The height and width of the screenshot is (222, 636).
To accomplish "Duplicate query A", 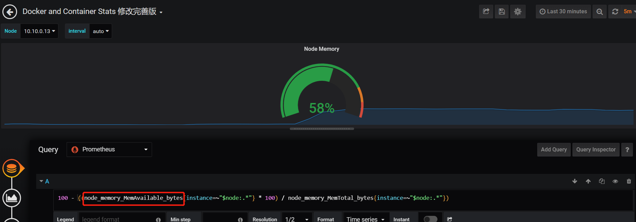I will click(602, 181).
